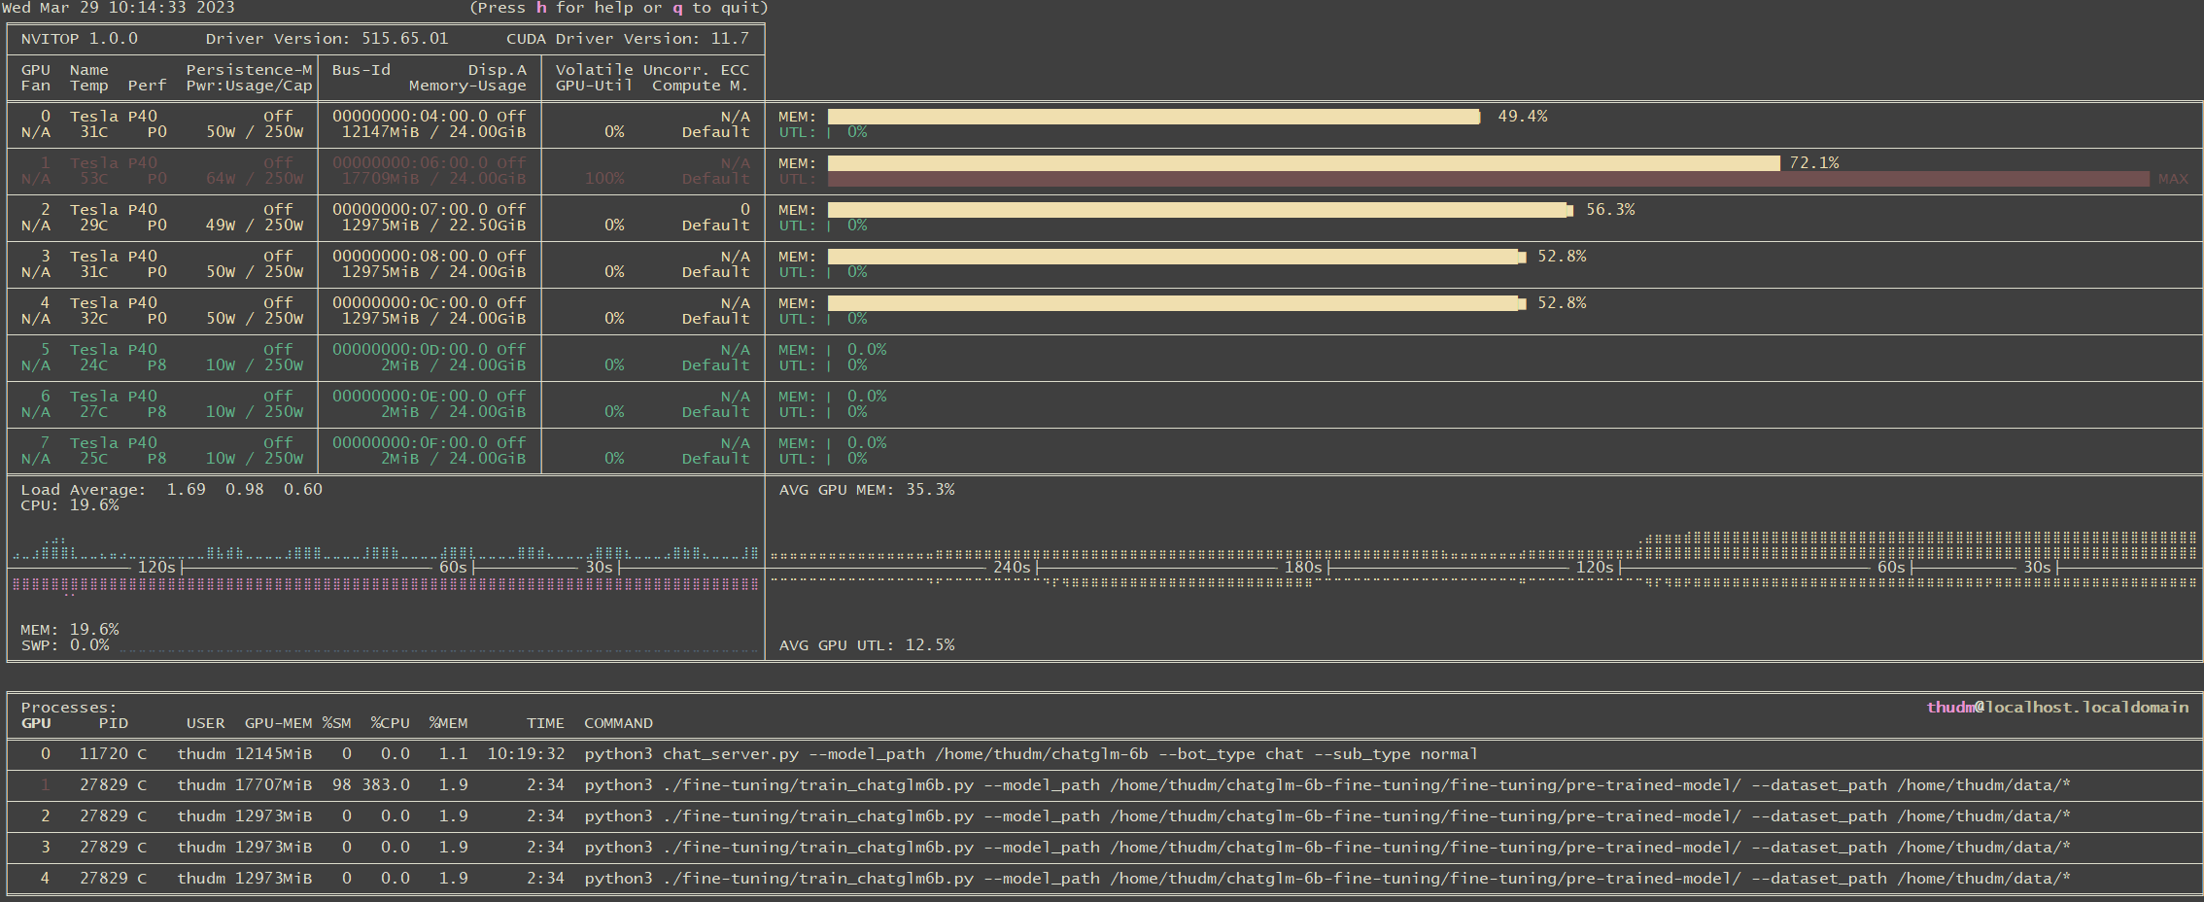Click GPU 0 memory bar showing 49.4%

point(1154,117)
